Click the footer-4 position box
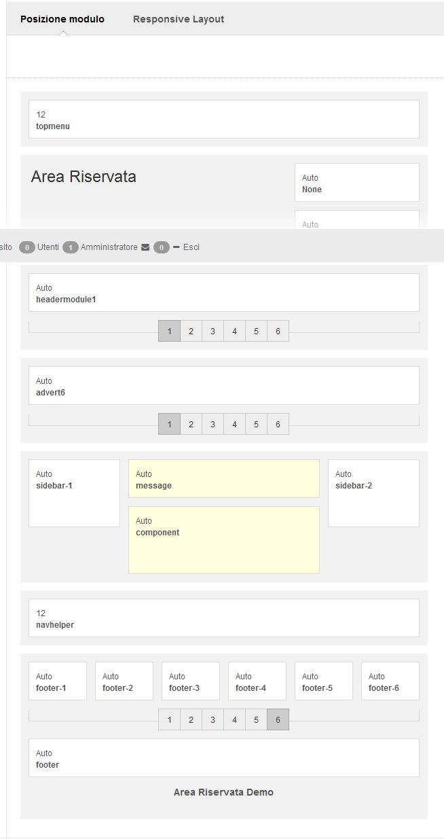The image size is (444, 839). (257, 681)
